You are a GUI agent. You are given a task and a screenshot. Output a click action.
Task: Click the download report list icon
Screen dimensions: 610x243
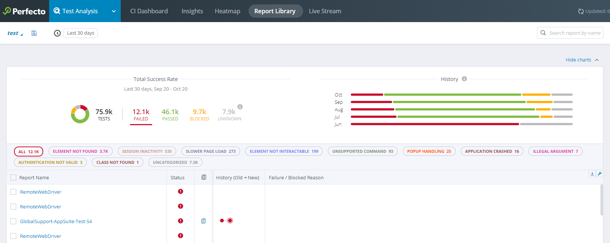click(x=592, y=174)
